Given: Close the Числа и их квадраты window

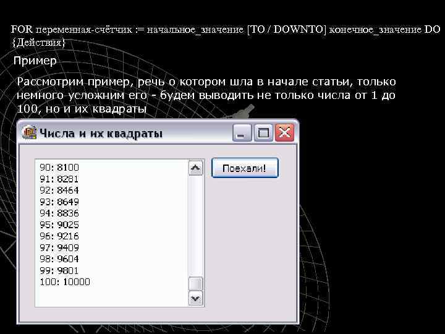Looking at the screenshot, I should [x=284, y=132].
